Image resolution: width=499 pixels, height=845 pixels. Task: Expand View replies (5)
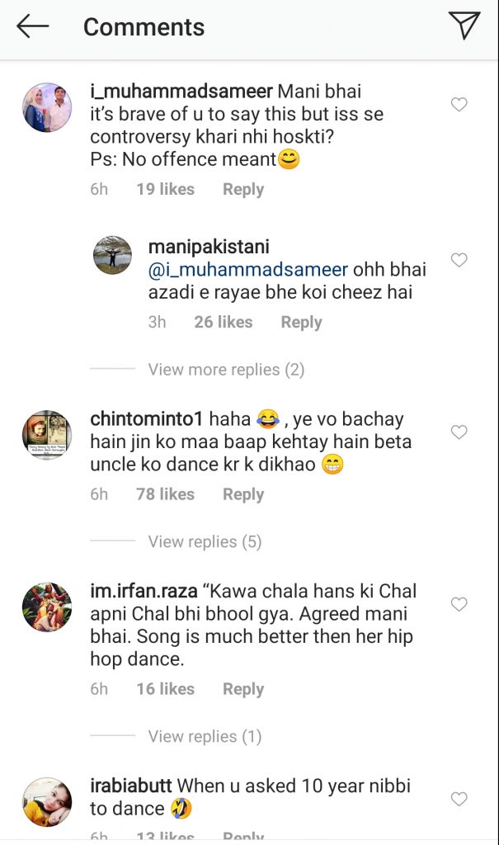click(x=205, y=541)
